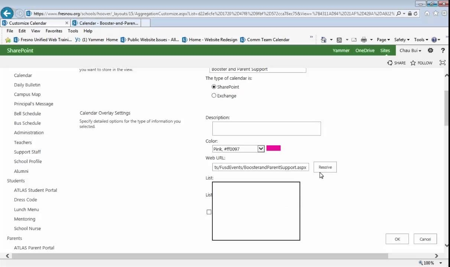Click the Cancel button
Viewport: 450px width, 267px height.
(x=425, y=239)
